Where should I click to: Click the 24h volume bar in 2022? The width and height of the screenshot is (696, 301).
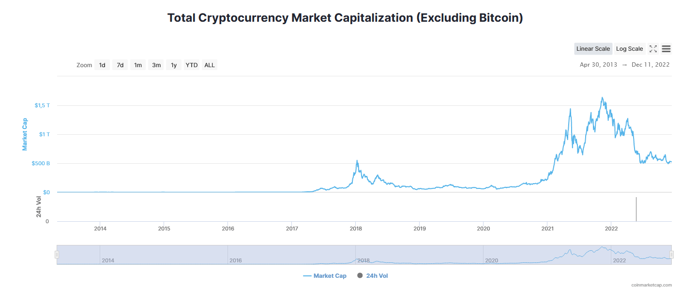(636, 210)
